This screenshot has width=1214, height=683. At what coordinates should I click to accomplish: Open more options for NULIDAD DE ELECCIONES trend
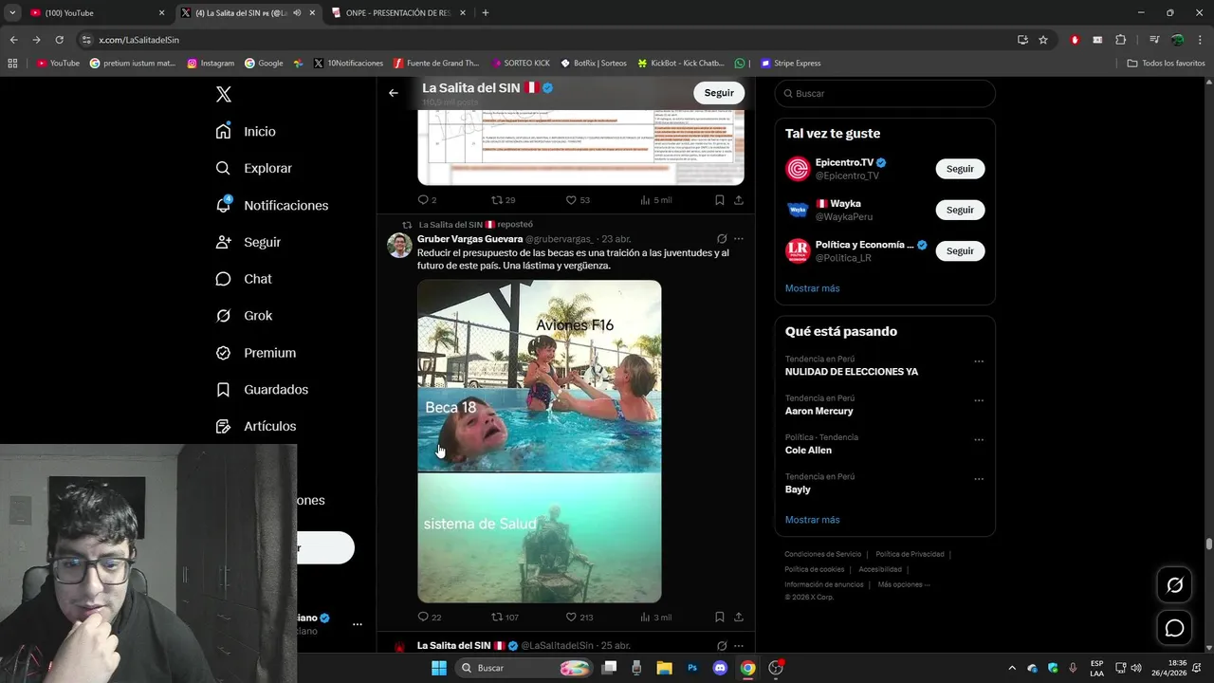[x=979, y=361]
